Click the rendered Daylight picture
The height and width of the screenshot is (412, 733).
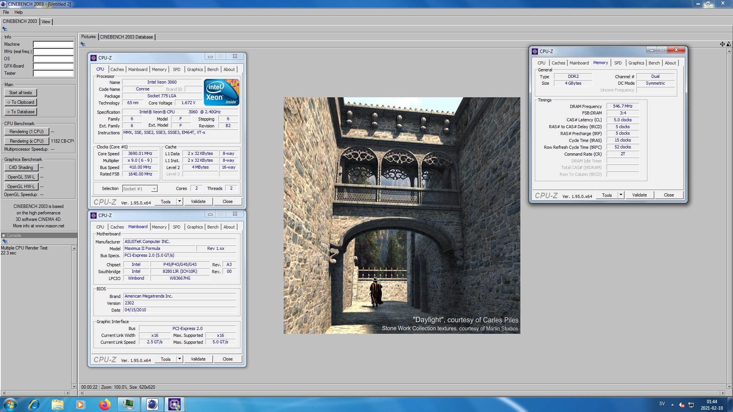coord(402,216)
